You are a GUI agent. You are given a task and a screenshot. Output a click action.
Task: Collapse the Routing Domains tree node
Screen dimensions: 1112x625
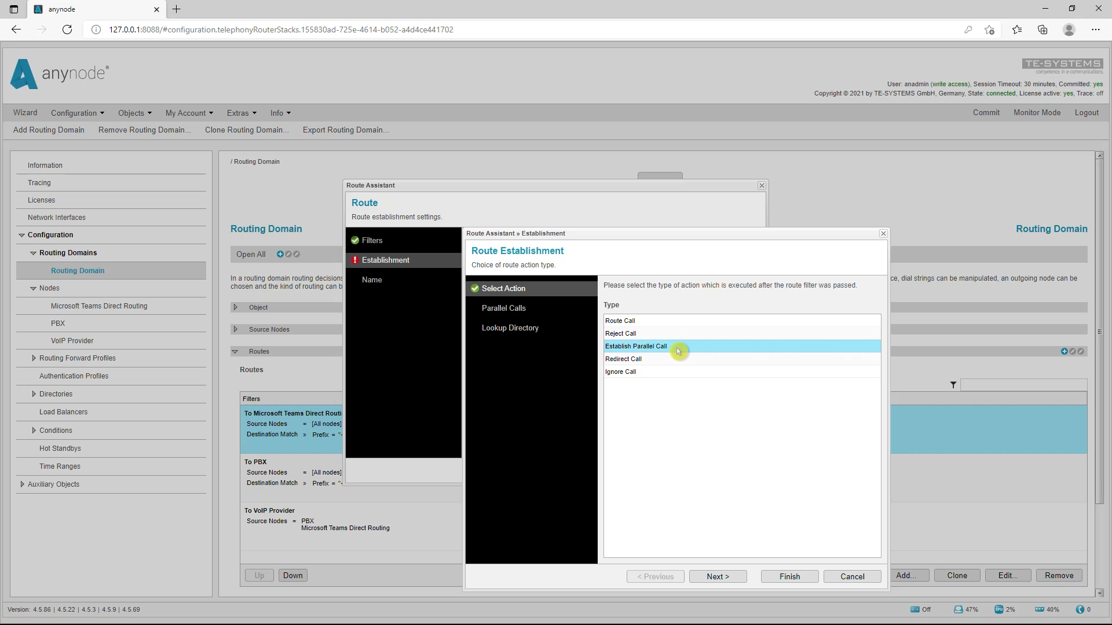pyautogui.click(x=34, y=253)
